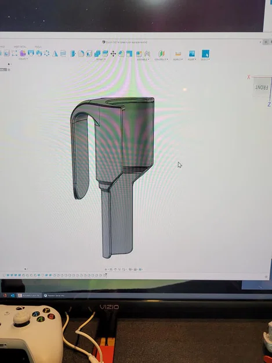Viewport: 272px width, 363px height.
Task: Open Grid and Snaps settings
Action: tap(135, 269)
